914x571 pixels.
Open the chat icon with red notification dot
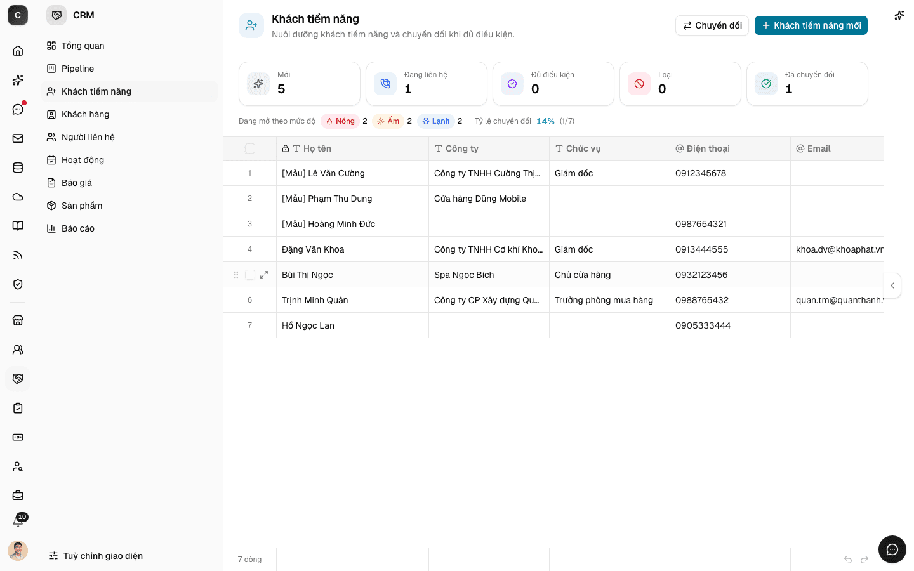coord(18,109)
